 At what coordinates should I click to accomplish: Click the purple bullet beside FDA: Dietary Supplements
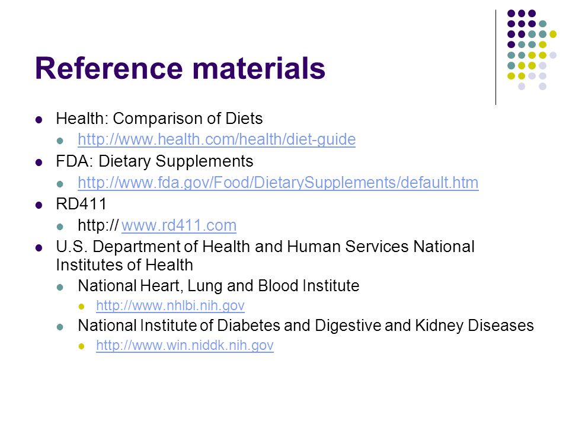click(x=39, y=162)
